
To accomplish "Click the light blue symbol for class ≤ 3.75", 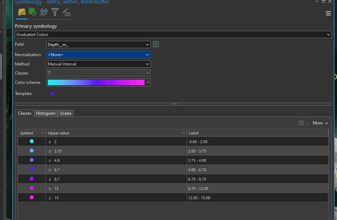I will pos(32,151).
